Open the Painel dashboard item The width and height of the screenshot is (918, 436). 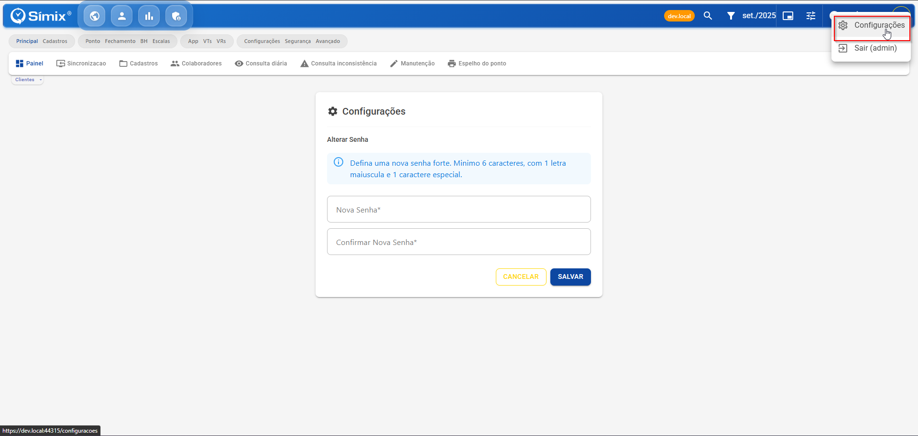click(x=30, y=64)
